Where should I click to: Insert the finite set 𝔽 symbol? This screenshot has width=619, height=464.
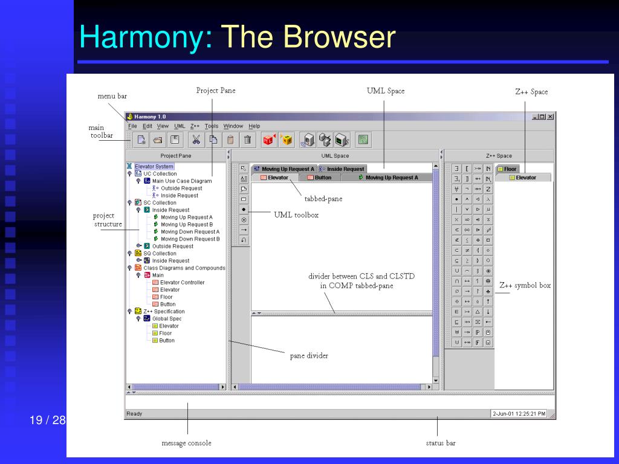478,343
